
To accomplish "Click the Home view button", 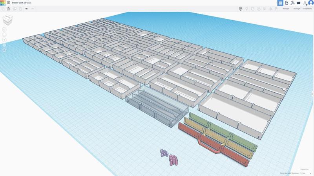I will tap(4, 30).
